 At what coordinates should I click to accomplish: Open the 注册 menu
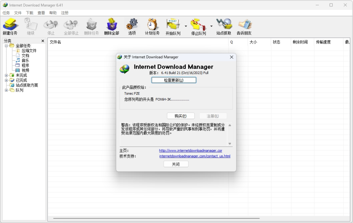(x=64, y=12)
